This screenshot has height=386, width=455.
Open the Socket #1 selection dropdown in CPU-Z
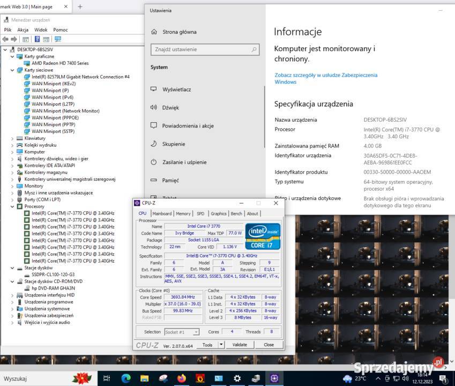[196, 332]
